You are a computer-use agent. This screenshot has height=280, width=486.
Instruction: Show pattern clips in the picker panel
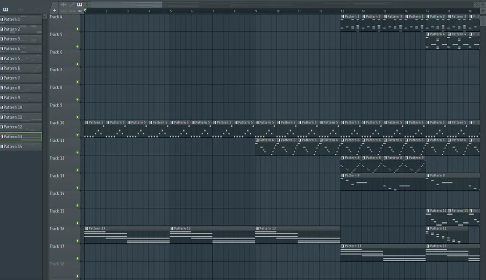coord(5,9)
